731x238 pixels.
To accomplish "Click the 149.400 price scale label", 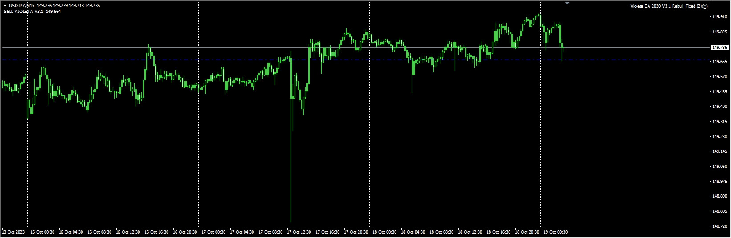I will coord(720,107).
